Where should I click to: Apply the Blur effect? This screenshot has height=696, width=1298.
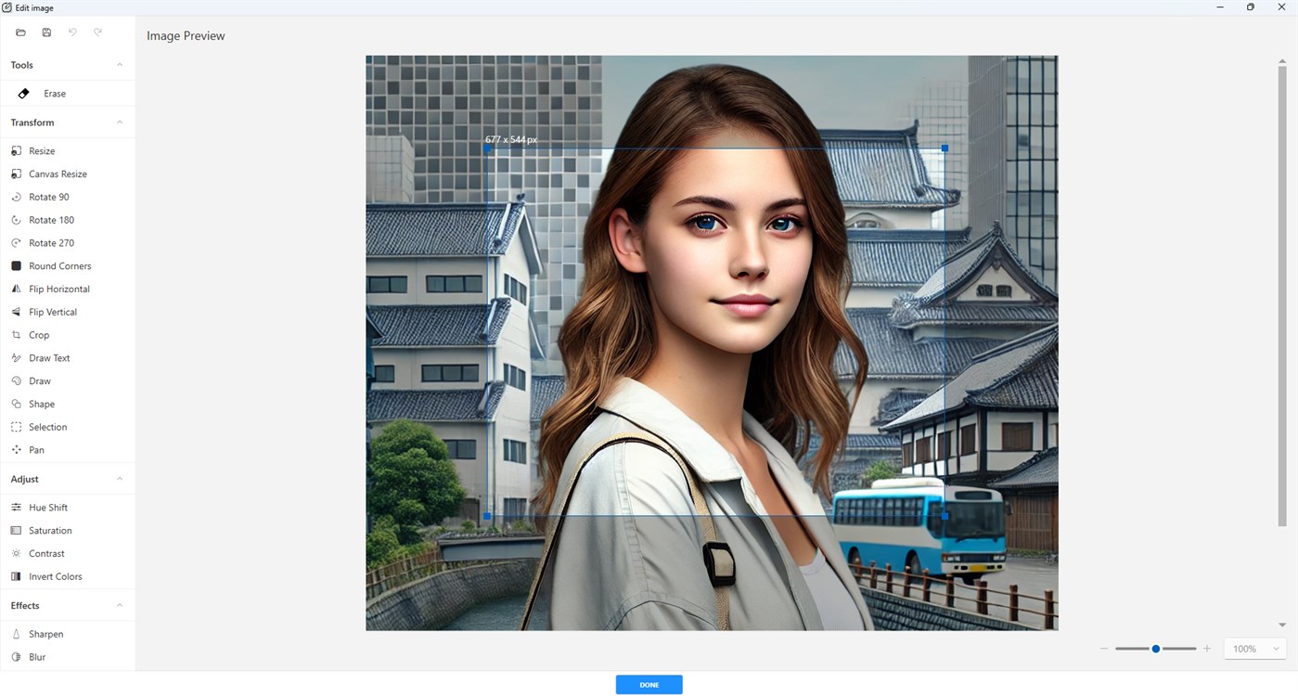(37, 656)
